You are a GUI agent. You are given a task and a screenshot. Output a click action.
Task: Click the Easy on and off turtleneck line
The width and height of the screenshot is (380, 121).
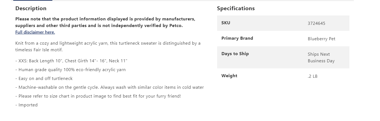[x=44, y=79]
